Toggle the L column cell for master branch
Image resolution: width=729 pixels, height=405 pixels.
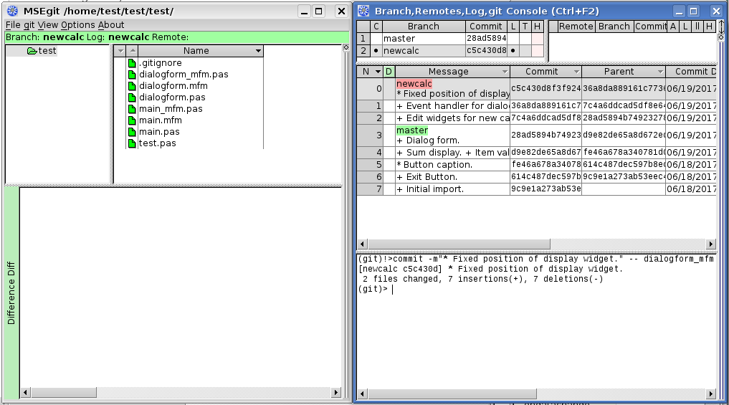[x=514, y=39]
